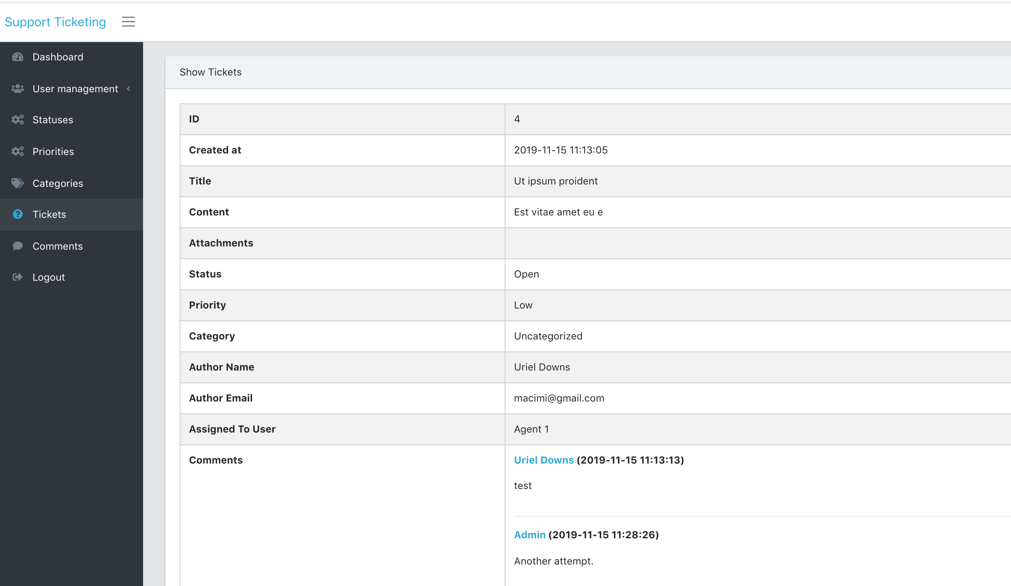The image size is (1011, 586).
Task: Click the Statuses gear icon
Action: point(18,119)
